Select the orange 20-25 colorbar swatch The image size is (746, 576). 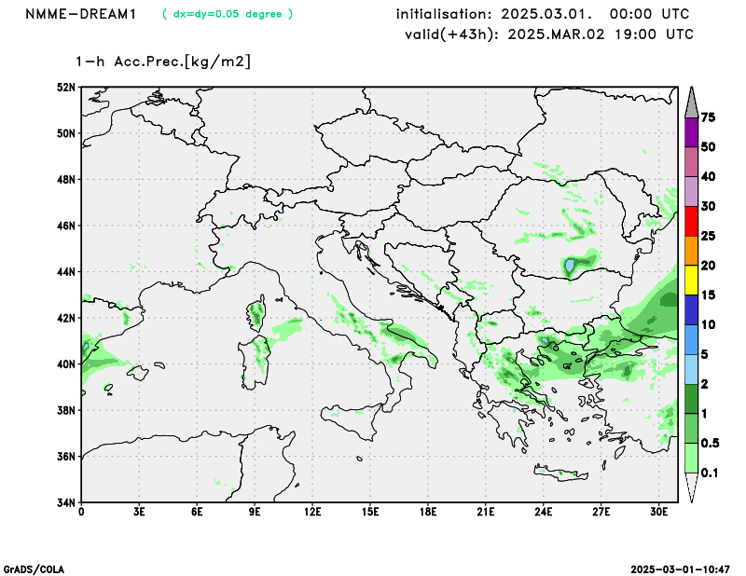click(x=691, y=251)
